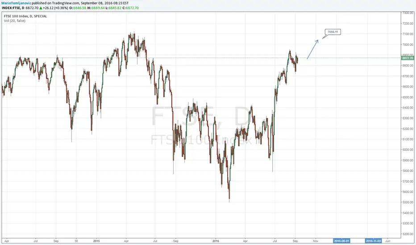The height and width of the screenshot is (245, 416).
Task: Click the 5800.00 price axis label
Action: pos(408,171)
